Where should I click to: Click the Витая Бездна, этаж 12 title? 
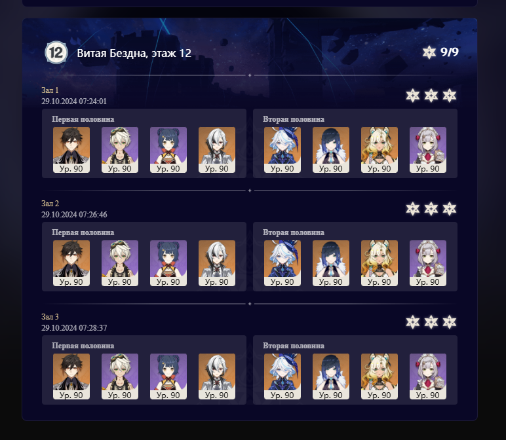tap(134, 53)
